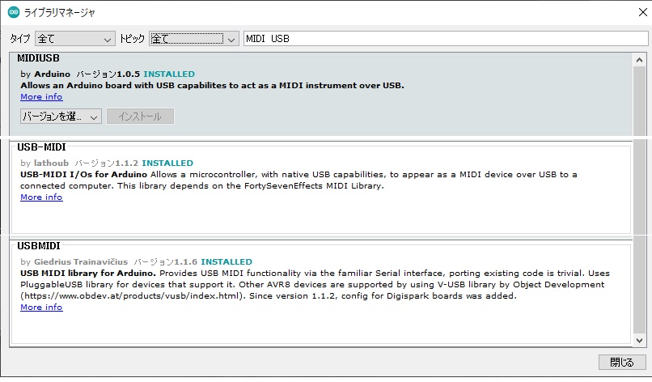Screen dimensions: 652x382
Task: Click INSTALLED label of USB-MIDI version 1.1.2
Action: click(x=167, y=163)
